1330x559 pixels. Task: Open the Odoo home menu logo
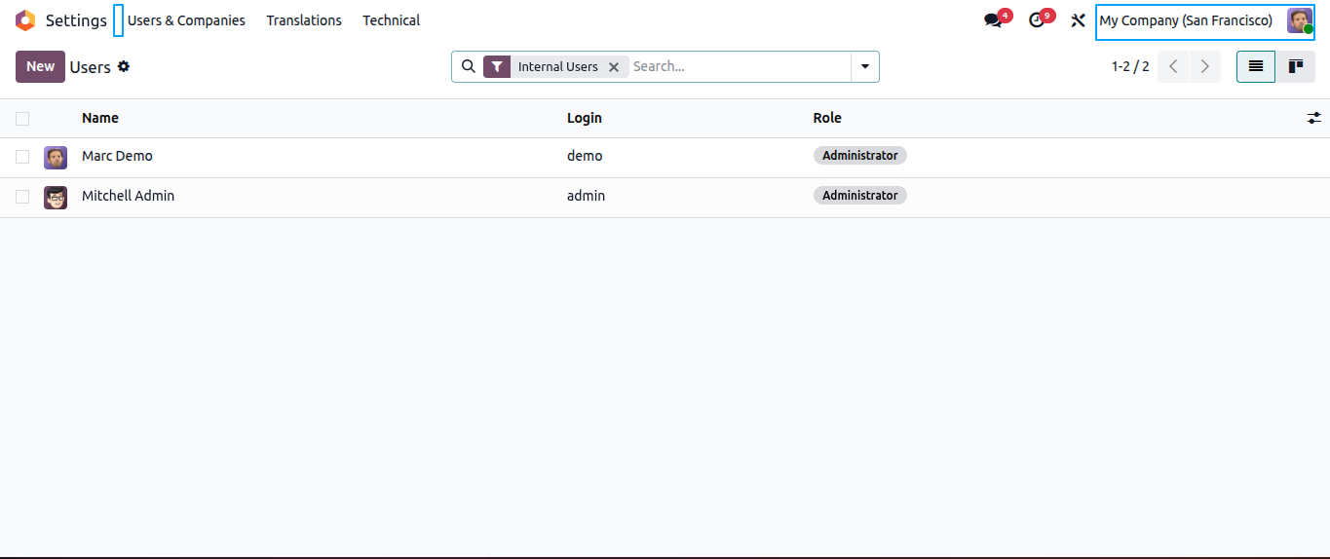point(25,20)
